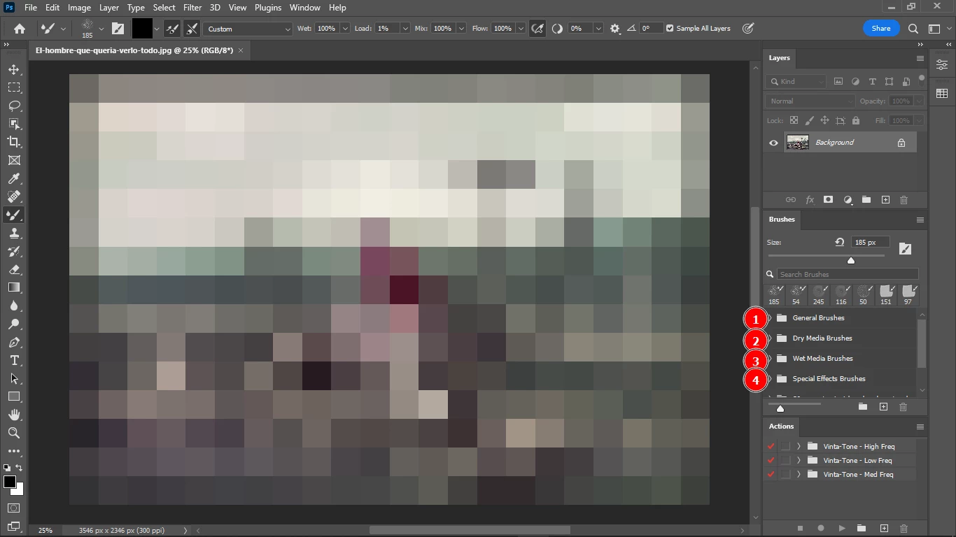
Task: Select the Rectangular Marquee tool
Action: [14, 88]
